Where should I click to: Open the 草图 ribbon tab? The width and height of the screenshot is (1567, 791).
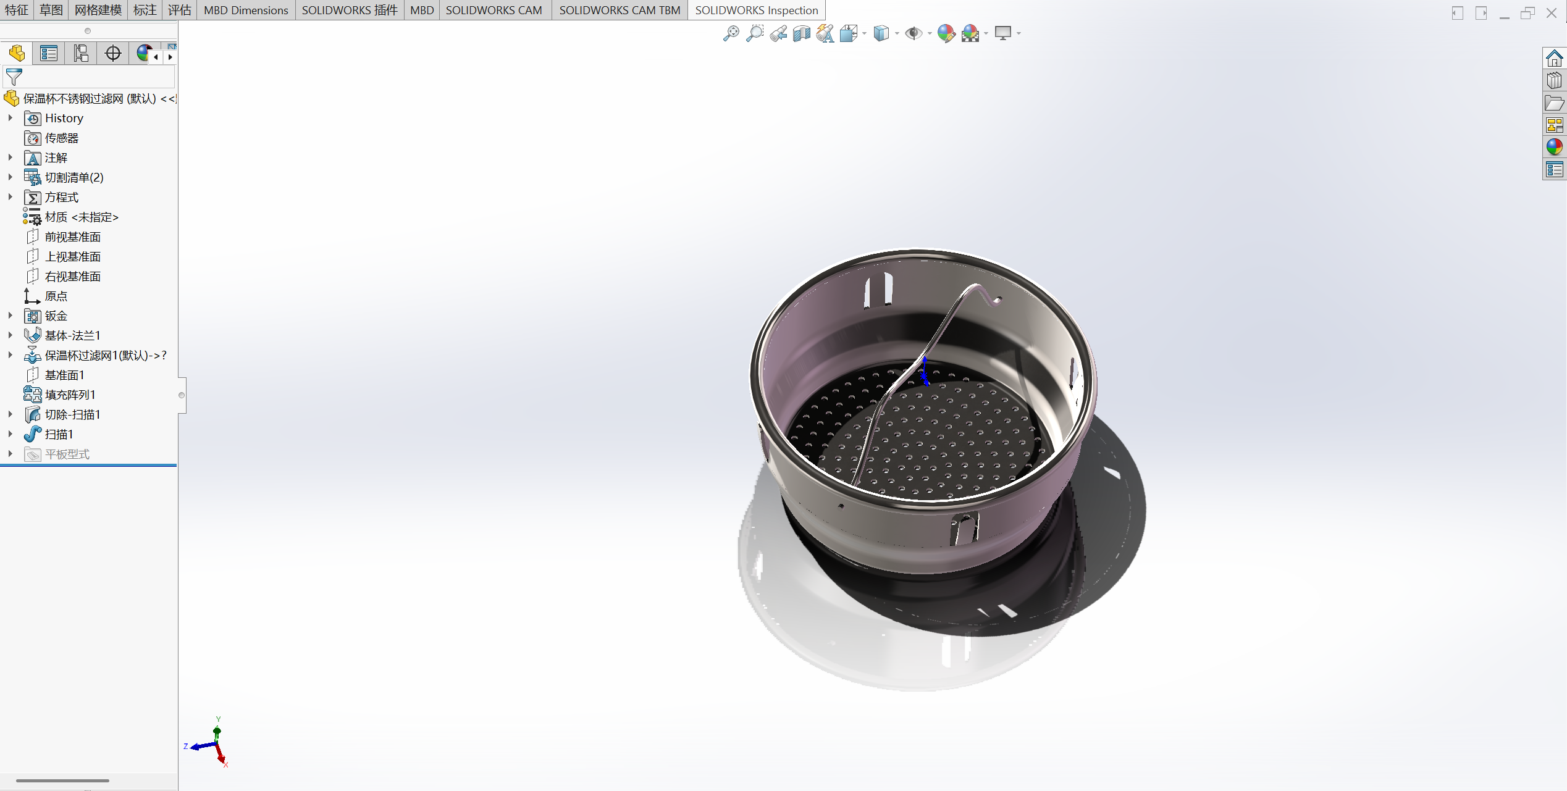51,10
